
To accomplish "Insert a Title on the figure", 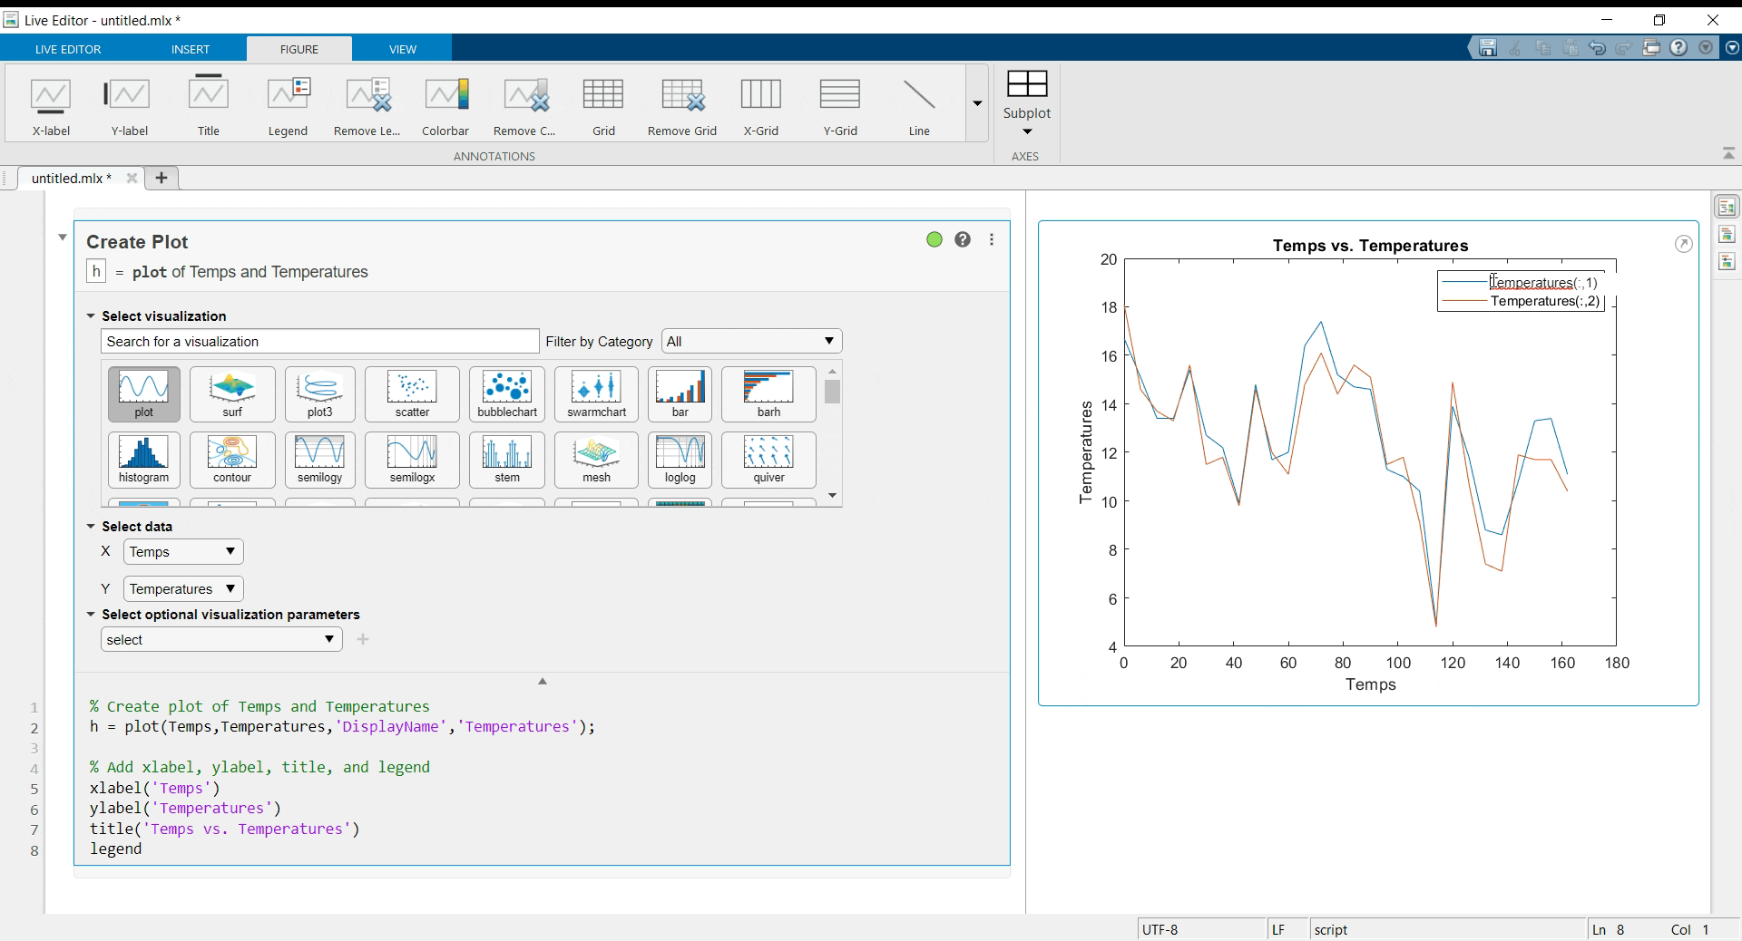I will [209, 107].
